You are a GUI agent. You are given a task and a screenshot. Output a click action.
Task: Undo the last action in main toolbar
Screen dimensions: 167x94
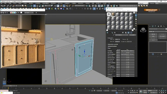2,6
